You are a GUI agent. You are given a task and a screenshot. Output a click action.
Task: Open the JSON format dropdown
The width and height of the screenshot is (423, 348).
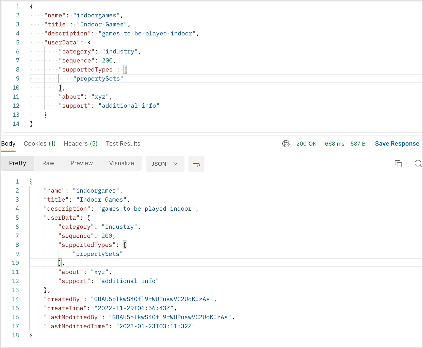(x=165, y=164)
